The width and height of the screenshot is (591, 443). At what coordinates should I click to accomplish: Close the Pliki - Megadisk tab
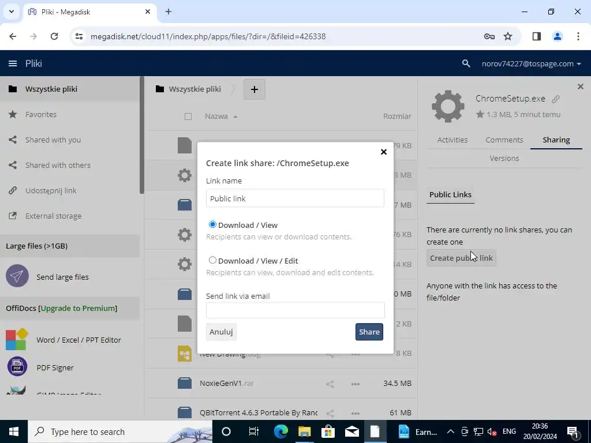[148, 12]
